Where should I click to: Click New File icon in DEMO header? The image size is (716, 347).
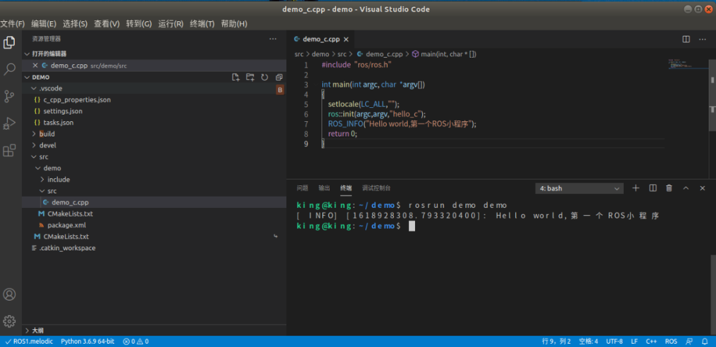click(x=235, y=77)
